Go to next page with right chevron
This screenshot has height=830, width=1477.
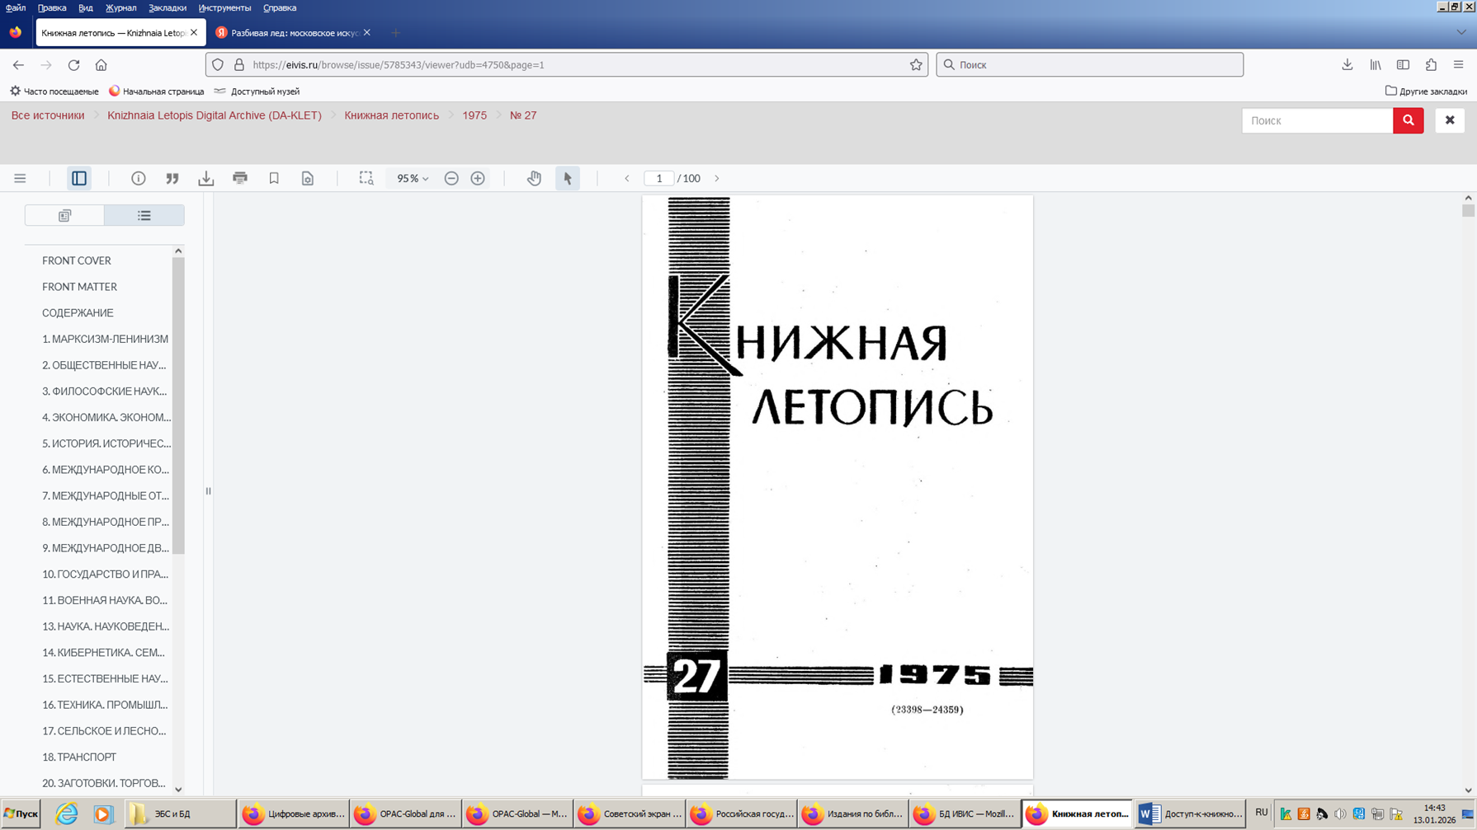pyautogui.click(x=717, y=178)
